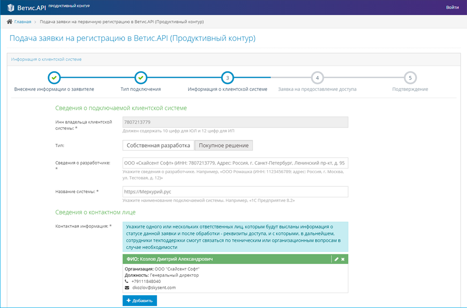Click the completed step 2 checkmark circle
The width and height of the screenshot is (467, 308).
coord(140,78)
